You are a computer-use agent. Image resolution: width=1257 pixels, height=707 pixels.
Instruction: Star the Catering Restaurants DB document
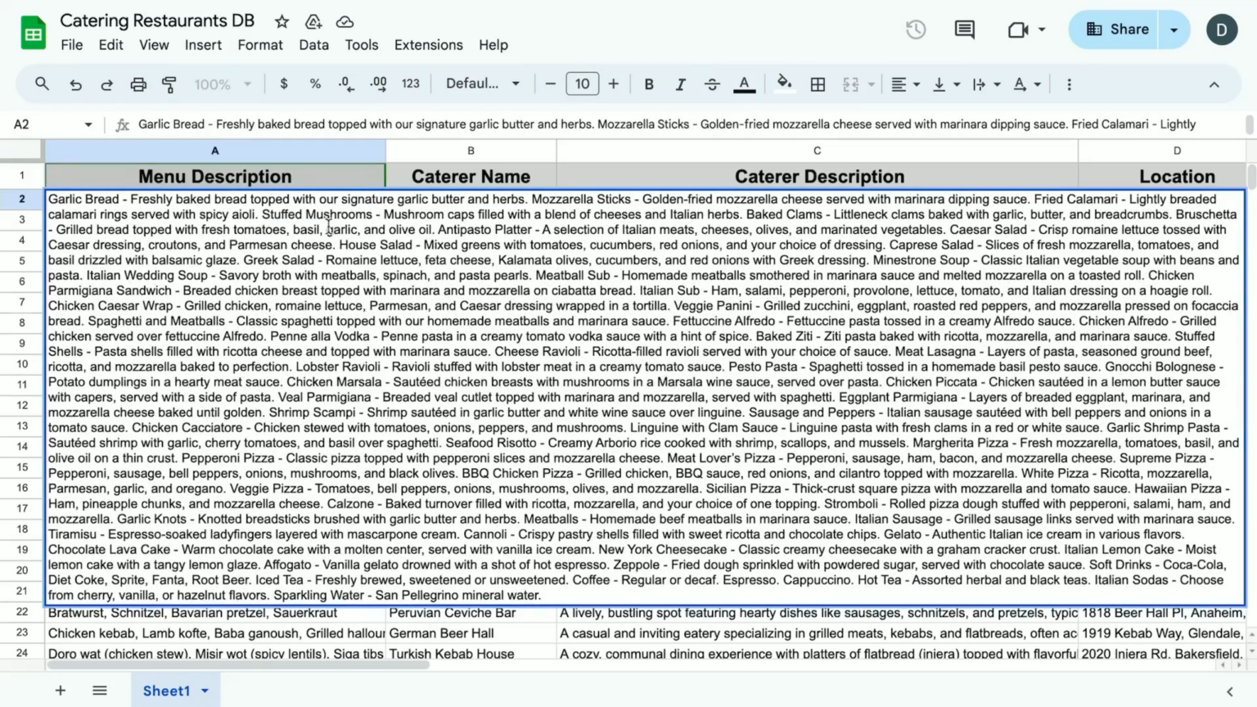[x=282, y=21]
